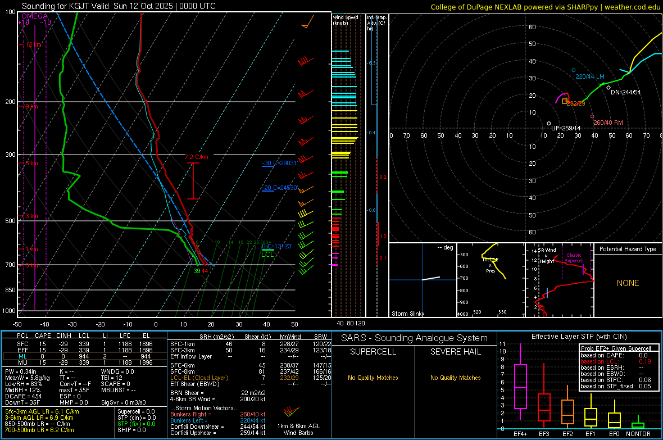Click No Quality Matches under SUPERCELL
Screen dimensions: 663x440
point(373,378)
